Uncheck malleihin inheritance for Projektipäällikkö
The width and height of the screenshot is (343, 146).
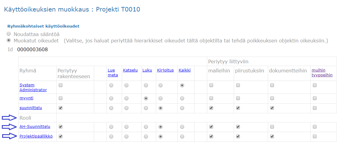coord(211,136)
